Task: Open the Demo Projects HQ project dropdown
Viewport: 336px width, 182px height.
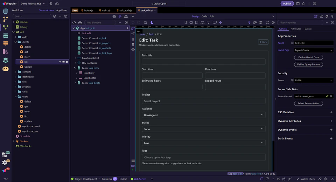Action: coord(33,3)
